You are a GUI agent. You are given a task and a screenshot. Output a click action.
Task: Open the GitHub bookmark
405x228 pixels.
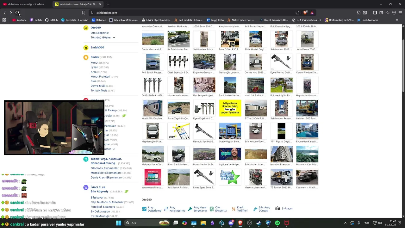[x=51, y=20]
